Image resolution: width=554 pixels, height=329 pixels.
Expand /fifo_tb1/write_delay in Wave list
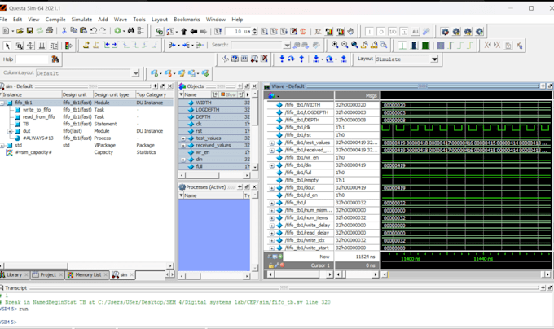coord(271,226)
